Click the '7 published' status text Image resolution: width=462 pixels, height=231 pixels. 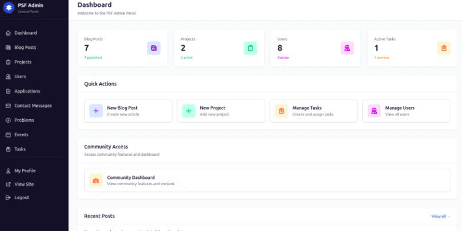(x=93, y=57)
